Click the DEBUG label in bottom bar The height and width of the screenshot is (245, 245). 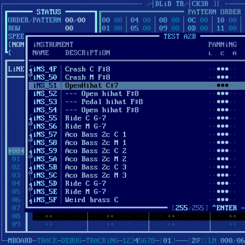[x=71, y=240]
